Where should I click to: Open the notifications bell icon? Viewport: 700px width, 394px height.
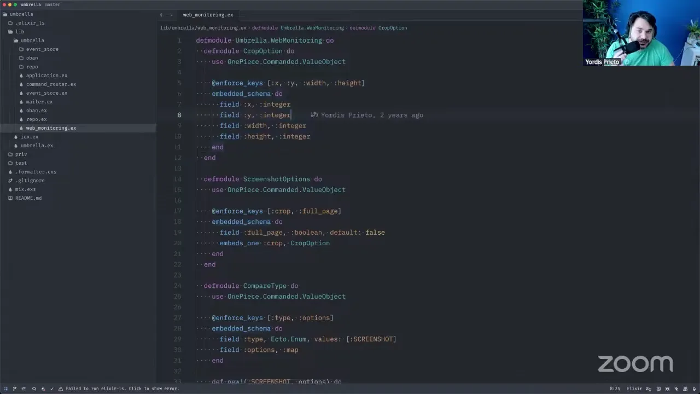pyautogui.click(x=694, y=389)
